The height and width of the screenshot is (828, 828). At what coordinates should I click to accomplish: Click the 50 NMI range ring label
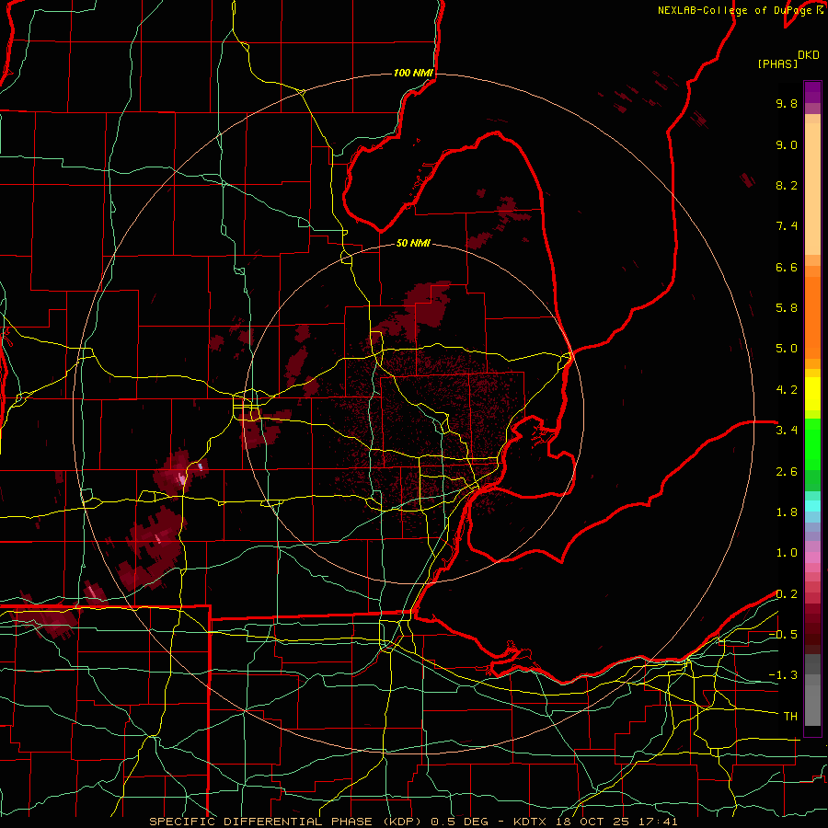pos(413,244)
